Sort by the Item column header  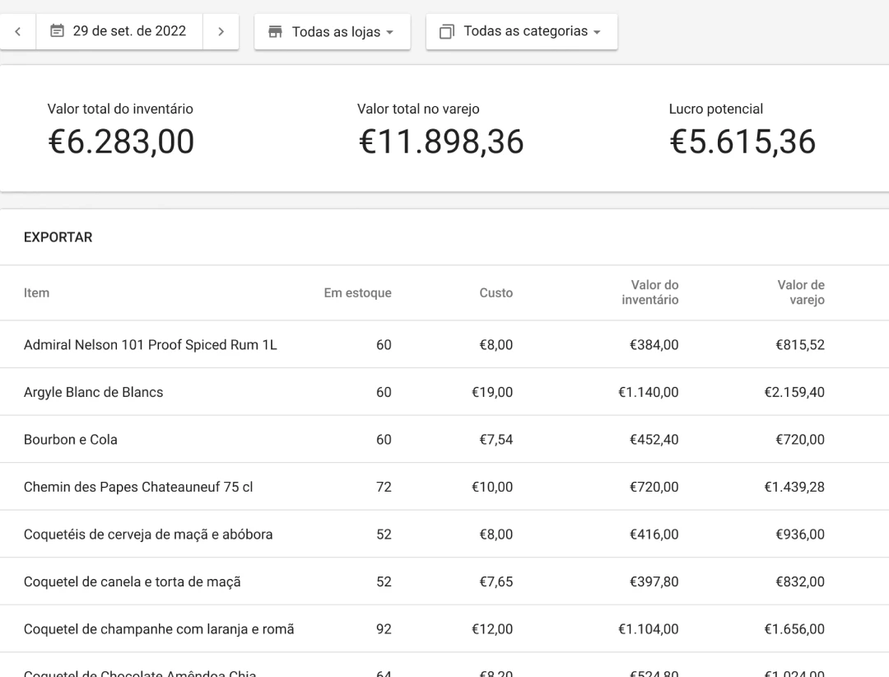tap(36, 292)
